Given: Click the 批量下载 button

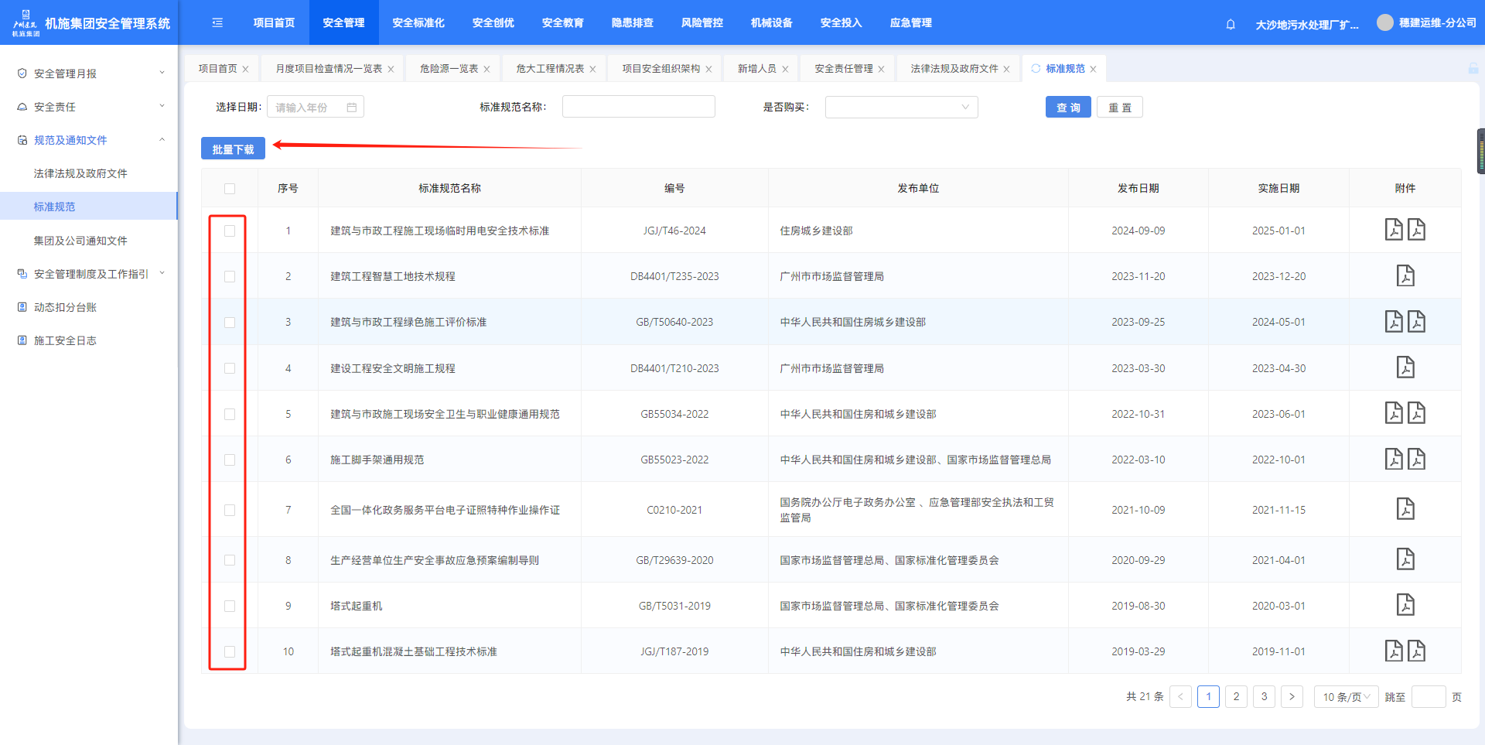Looking at the screenshot, I should pos(233,149).
